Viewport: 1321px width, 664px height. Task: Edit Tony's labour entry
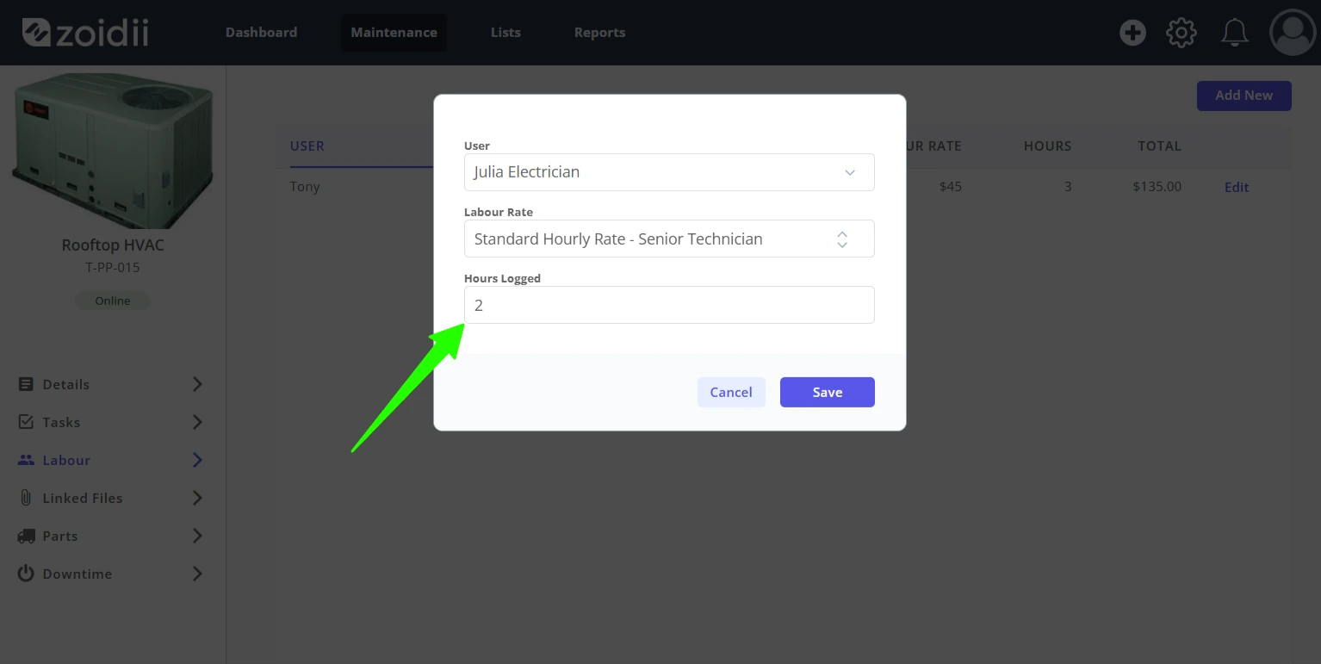[1237, 187]
